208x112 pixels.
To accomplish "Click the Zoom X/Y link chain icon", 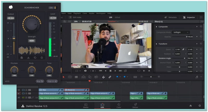I will point(183,49).
